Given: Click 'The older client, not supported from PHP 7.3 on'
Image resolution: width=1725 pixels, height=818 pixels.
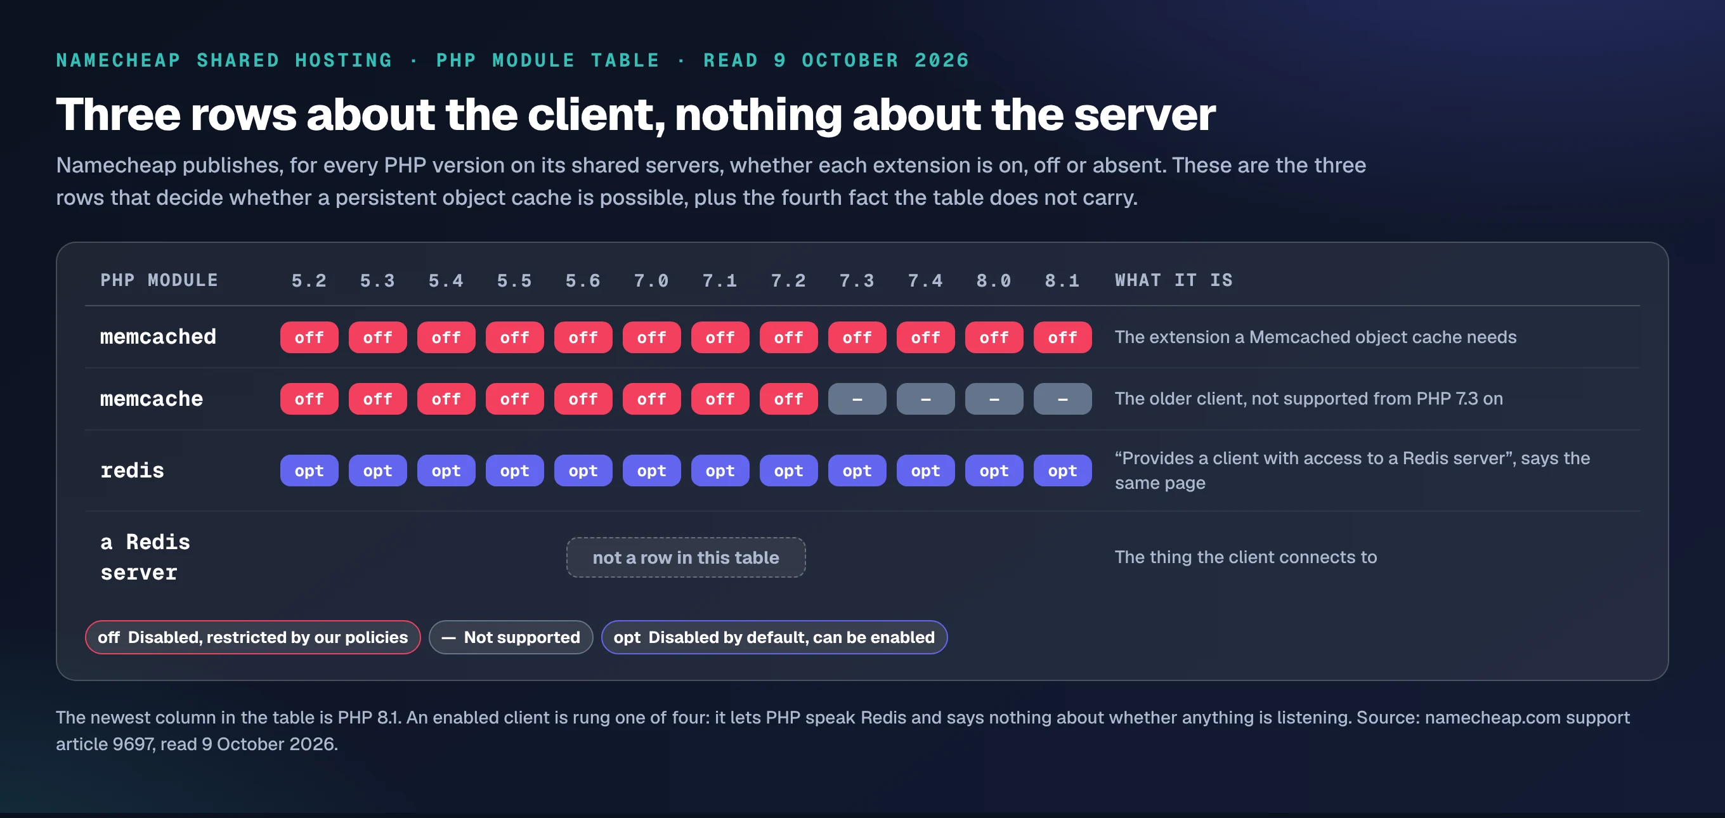Looking at the screenshot, I should coord(1308,399).
